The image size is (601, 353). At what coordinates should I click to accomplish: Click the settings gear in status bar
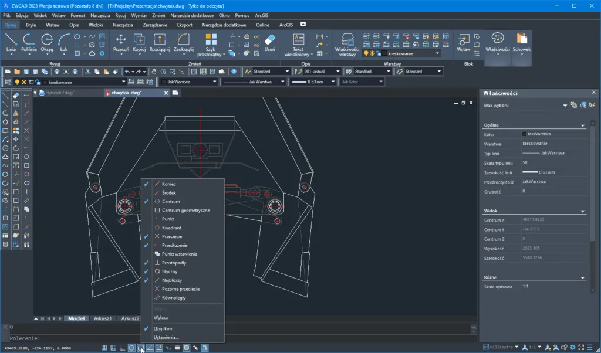click(573, 347)
